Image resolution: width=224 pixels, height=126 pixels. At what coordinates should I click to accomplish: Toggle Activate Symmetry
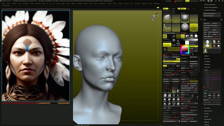(171, 62)
